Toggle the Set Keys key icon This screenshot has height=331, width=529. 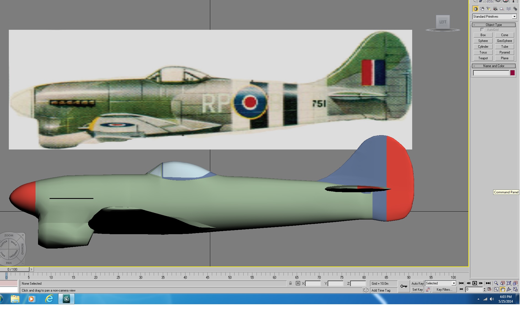tap(404, 286)
